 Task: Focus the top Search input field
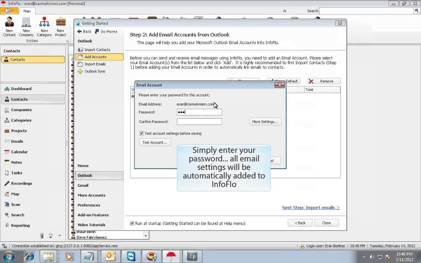366,11
